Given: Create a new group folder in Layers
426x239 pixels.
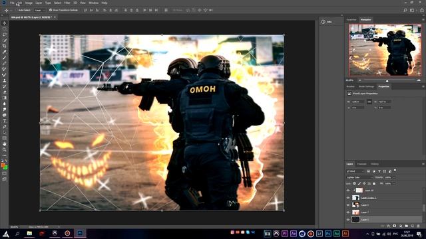Looking at the screenshot, I should tap(407, 226).
